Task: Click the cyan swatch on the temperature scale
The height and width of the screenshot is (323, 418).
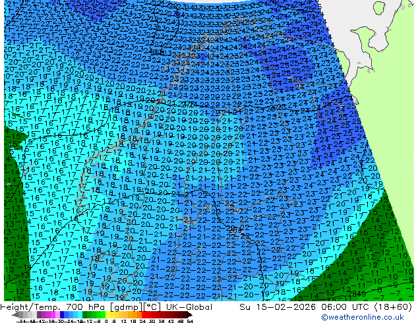Action: point(80,314)
